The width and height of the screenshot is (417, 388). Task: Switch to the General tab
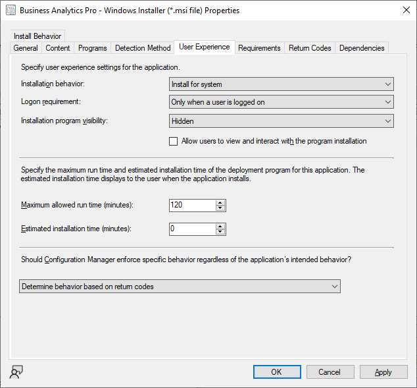26,48
